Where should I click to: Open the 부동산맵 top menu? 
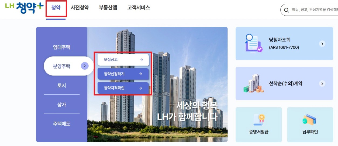(108, 8)
